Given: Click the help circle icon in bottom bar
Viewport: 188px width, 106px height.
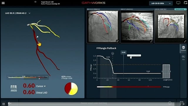Looking at the screenshot, I should pyautogui.click(x=170, y=103).
